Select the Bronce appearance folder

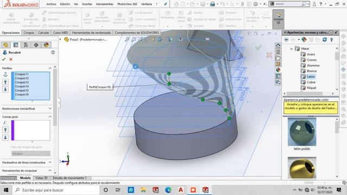click(311, 71)
